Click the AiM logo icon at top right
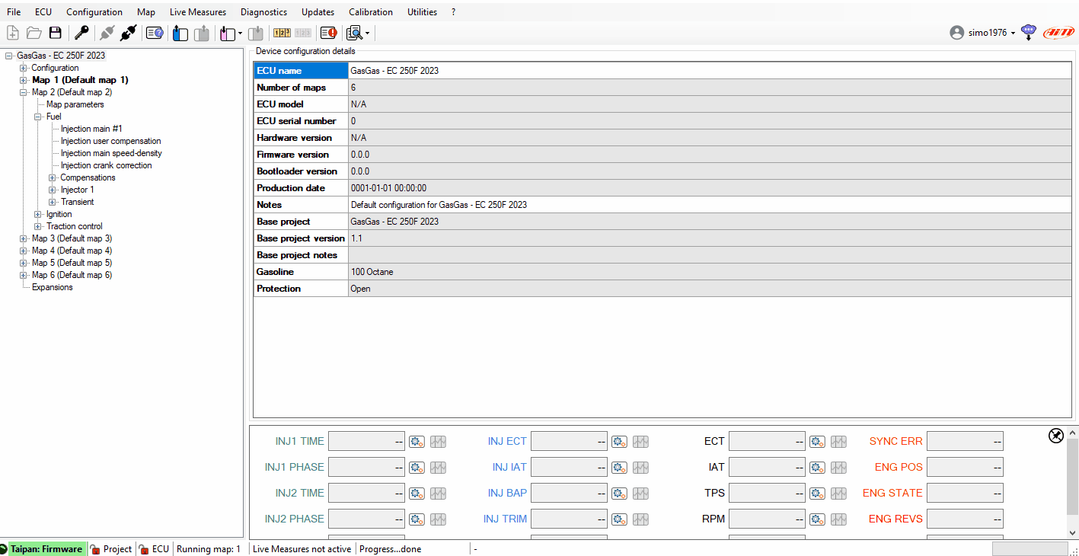 point(1058,33)
